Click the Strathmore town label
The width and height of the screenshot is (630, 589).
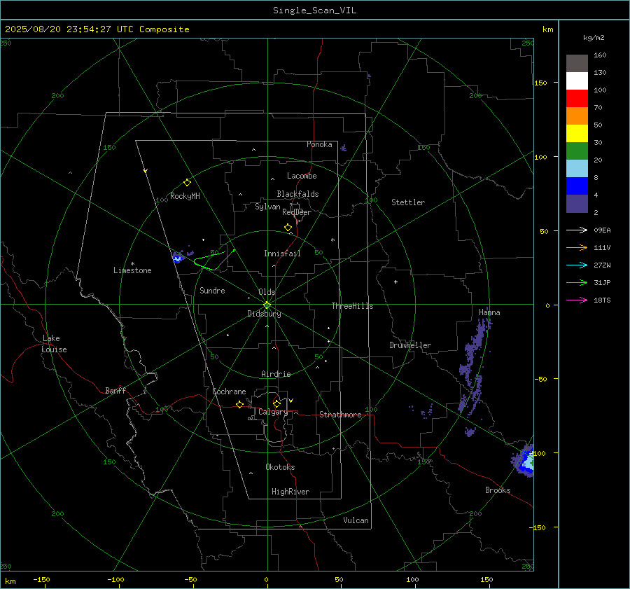[x=340, y=415]
